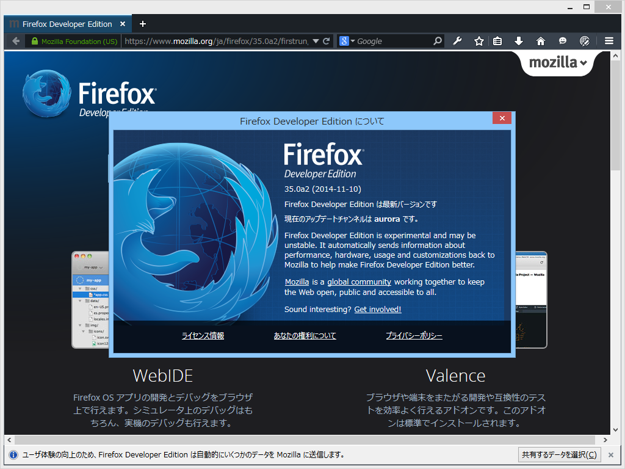View downloads via the download arrow icon
This screenshot has width=625, height=469.
coord(518,40)
